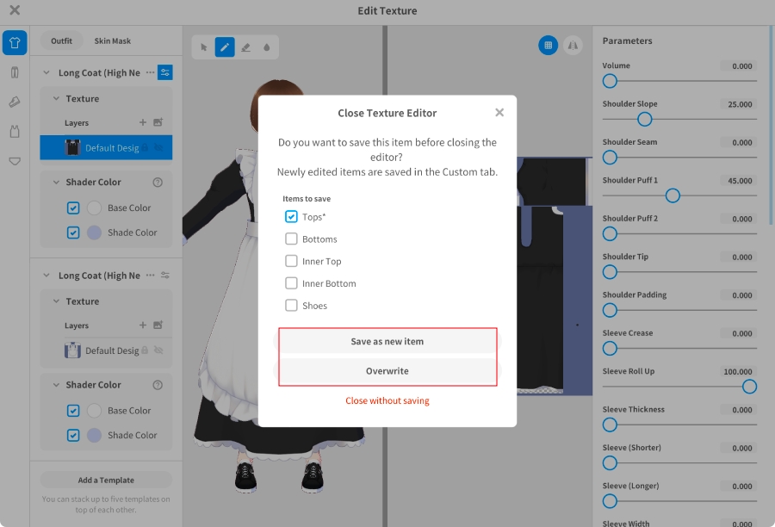Collapse the second Long Coat template
Screen dimensions: 775x527
pos(47,276)
